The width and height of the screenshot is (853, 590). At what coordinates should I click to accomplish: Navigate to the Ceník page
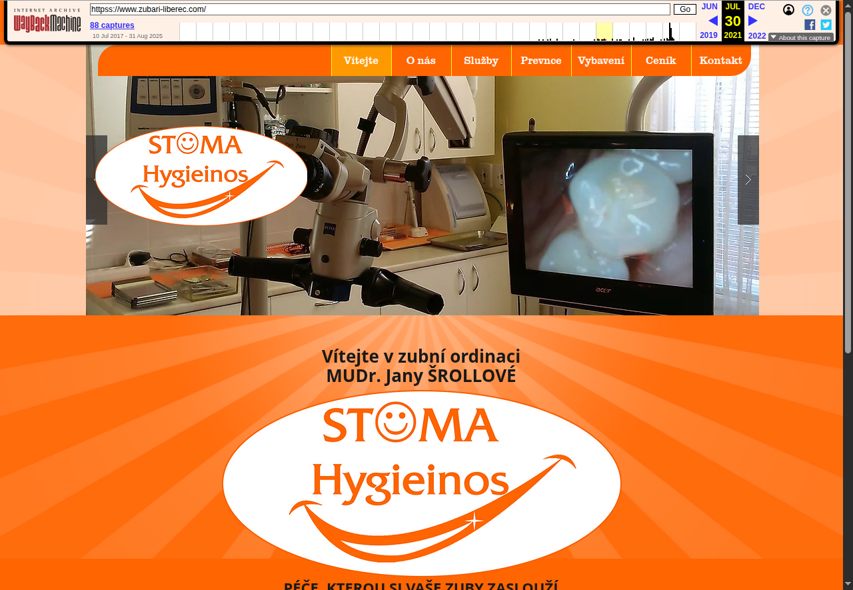[x=661, y=61]
